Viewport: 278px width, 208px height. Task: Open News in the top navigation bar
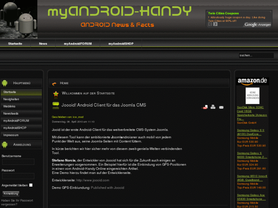[43, 44]
